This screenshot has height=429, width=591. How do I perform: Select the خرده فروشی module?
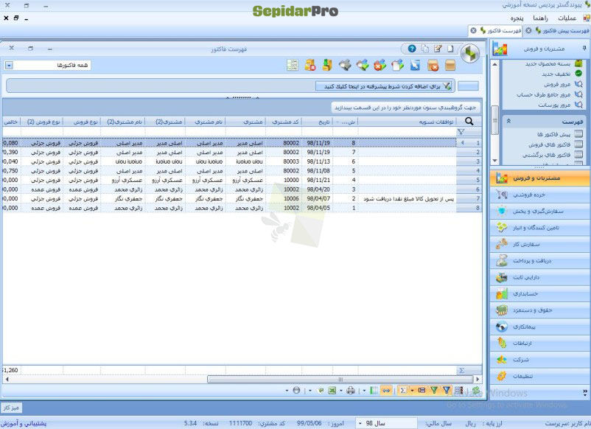[x=540, y=195]
